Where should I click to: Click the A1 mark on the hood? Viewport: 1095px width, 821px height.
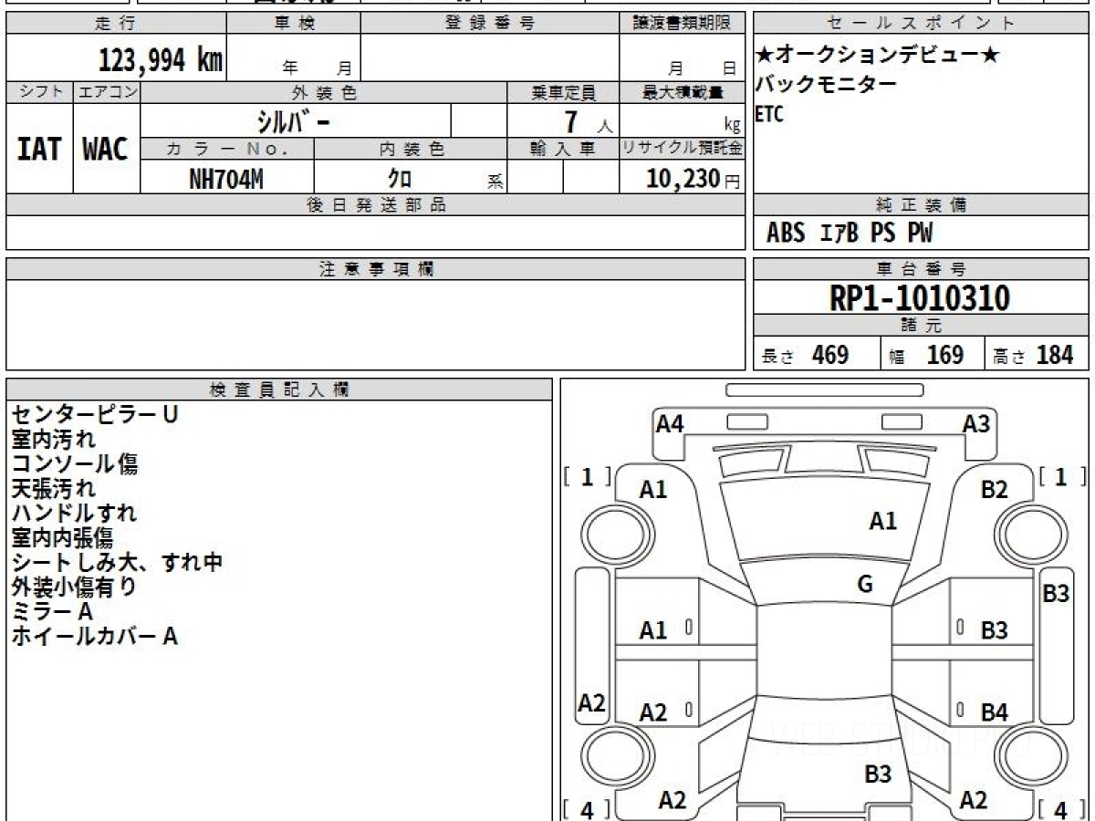coord(883,521)
